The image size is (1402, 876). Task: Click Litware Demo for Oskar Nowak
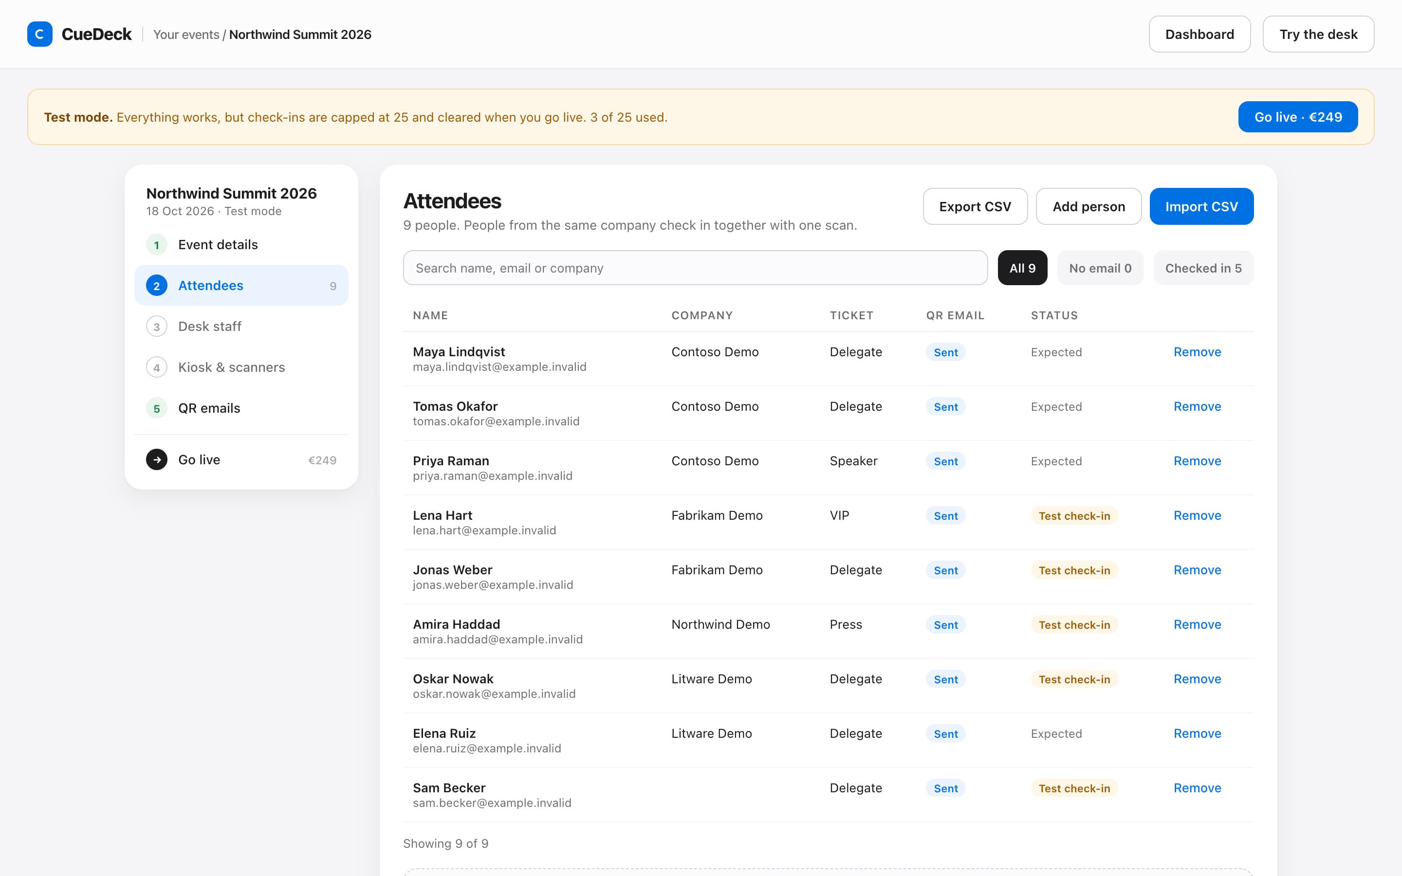(x=711, y=678)
